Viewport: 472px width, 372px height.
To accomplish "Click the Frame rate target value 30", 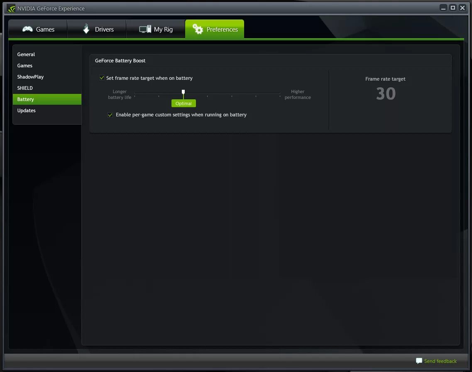I will pos(386,94).
